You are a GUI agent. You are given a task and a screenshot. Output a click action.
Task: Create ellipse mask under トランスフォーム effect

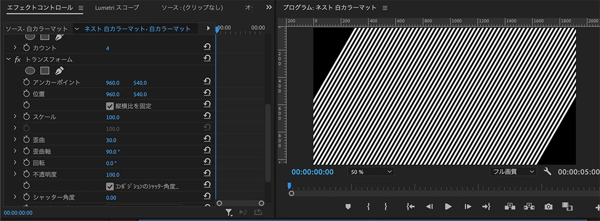[30, 71]
